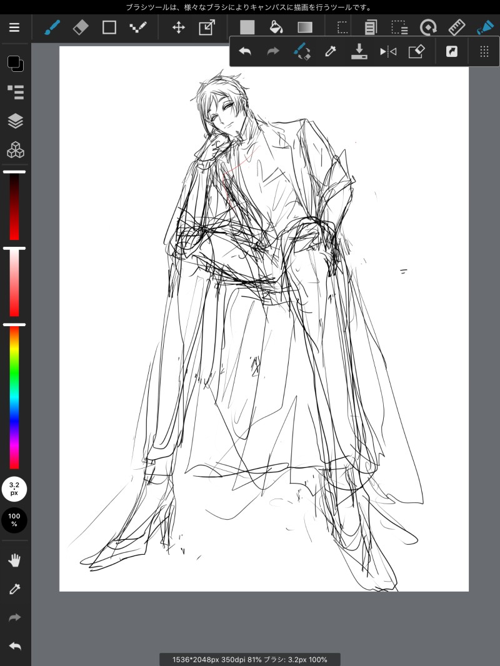Select the Move tool
500x666 pixels.
(x=178, y=27)
